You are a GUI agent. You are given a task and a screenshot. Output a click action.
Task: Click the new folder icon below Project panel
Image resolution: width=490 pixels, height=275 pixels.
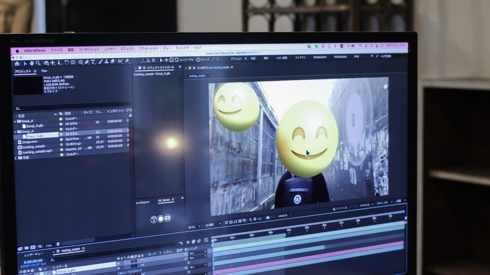coord(27,248)
